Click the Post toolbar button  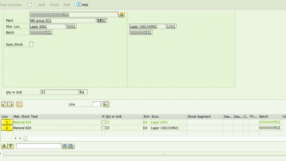coord(67,5)
